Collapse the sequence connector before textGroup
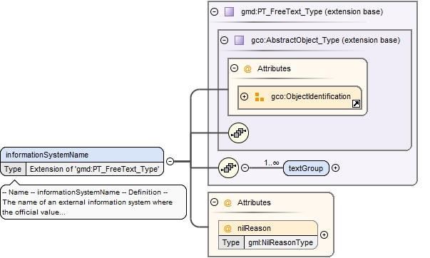The height and width of the screenshot is (258, 430). tap(245, 167)
